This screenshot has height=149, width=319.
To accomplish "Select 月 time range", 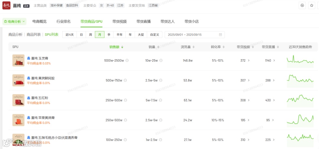I will point(100,35).
